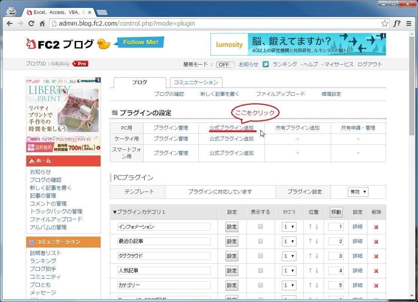This screenshot has height=302, width=418.
Task: Click the browser back arrow
Action: coord(10,23)
